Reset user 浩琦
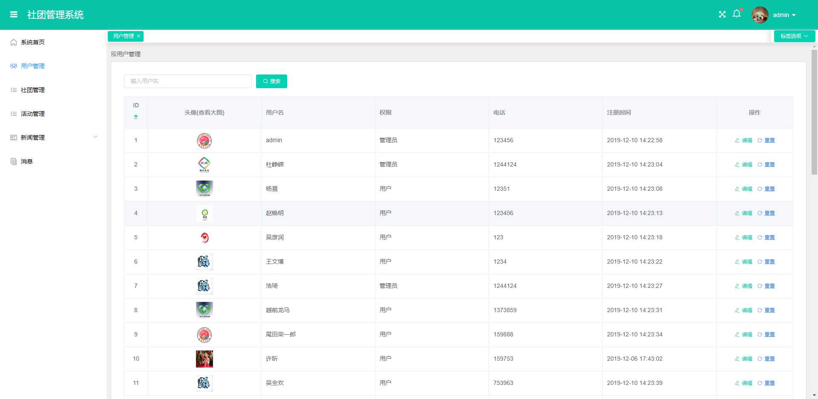Image resolution: width=818 pixels, height=399 pixels. point(766,286)
